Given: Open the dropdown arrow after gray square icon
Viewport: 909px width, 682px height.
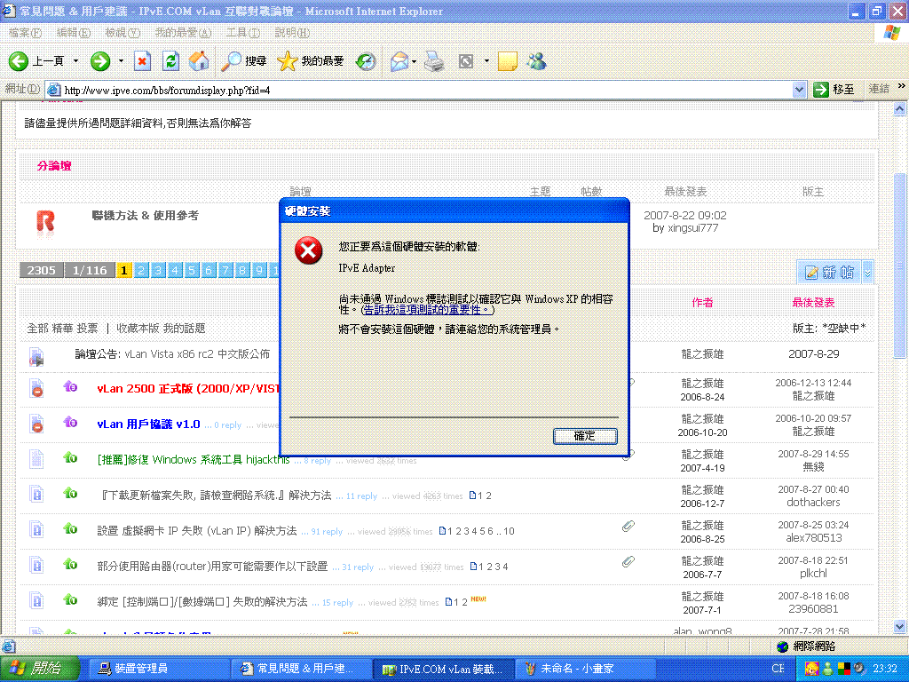Looking at the screenshot, I should tap(486, 61).
